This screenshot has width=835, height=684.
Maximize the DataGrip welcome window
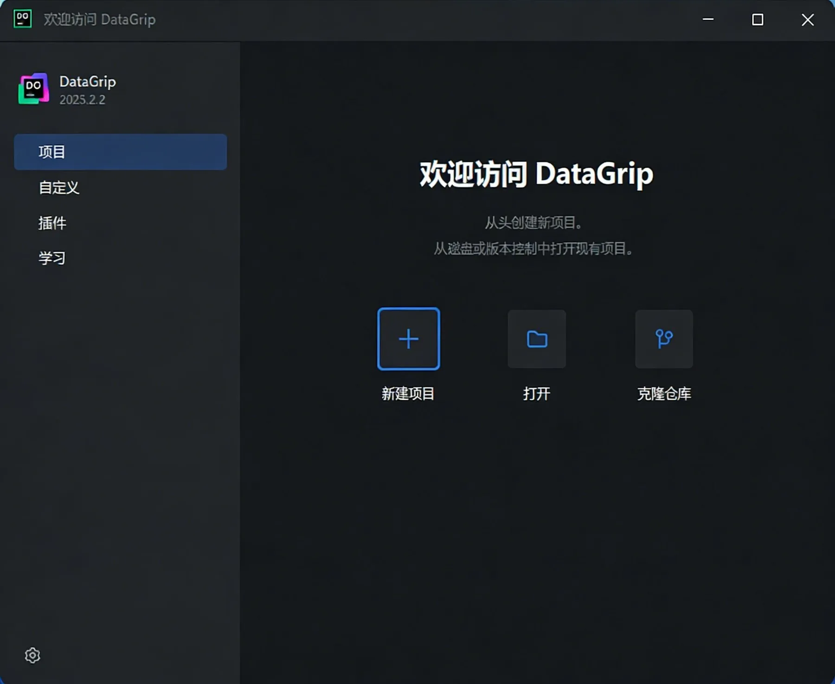758,19
